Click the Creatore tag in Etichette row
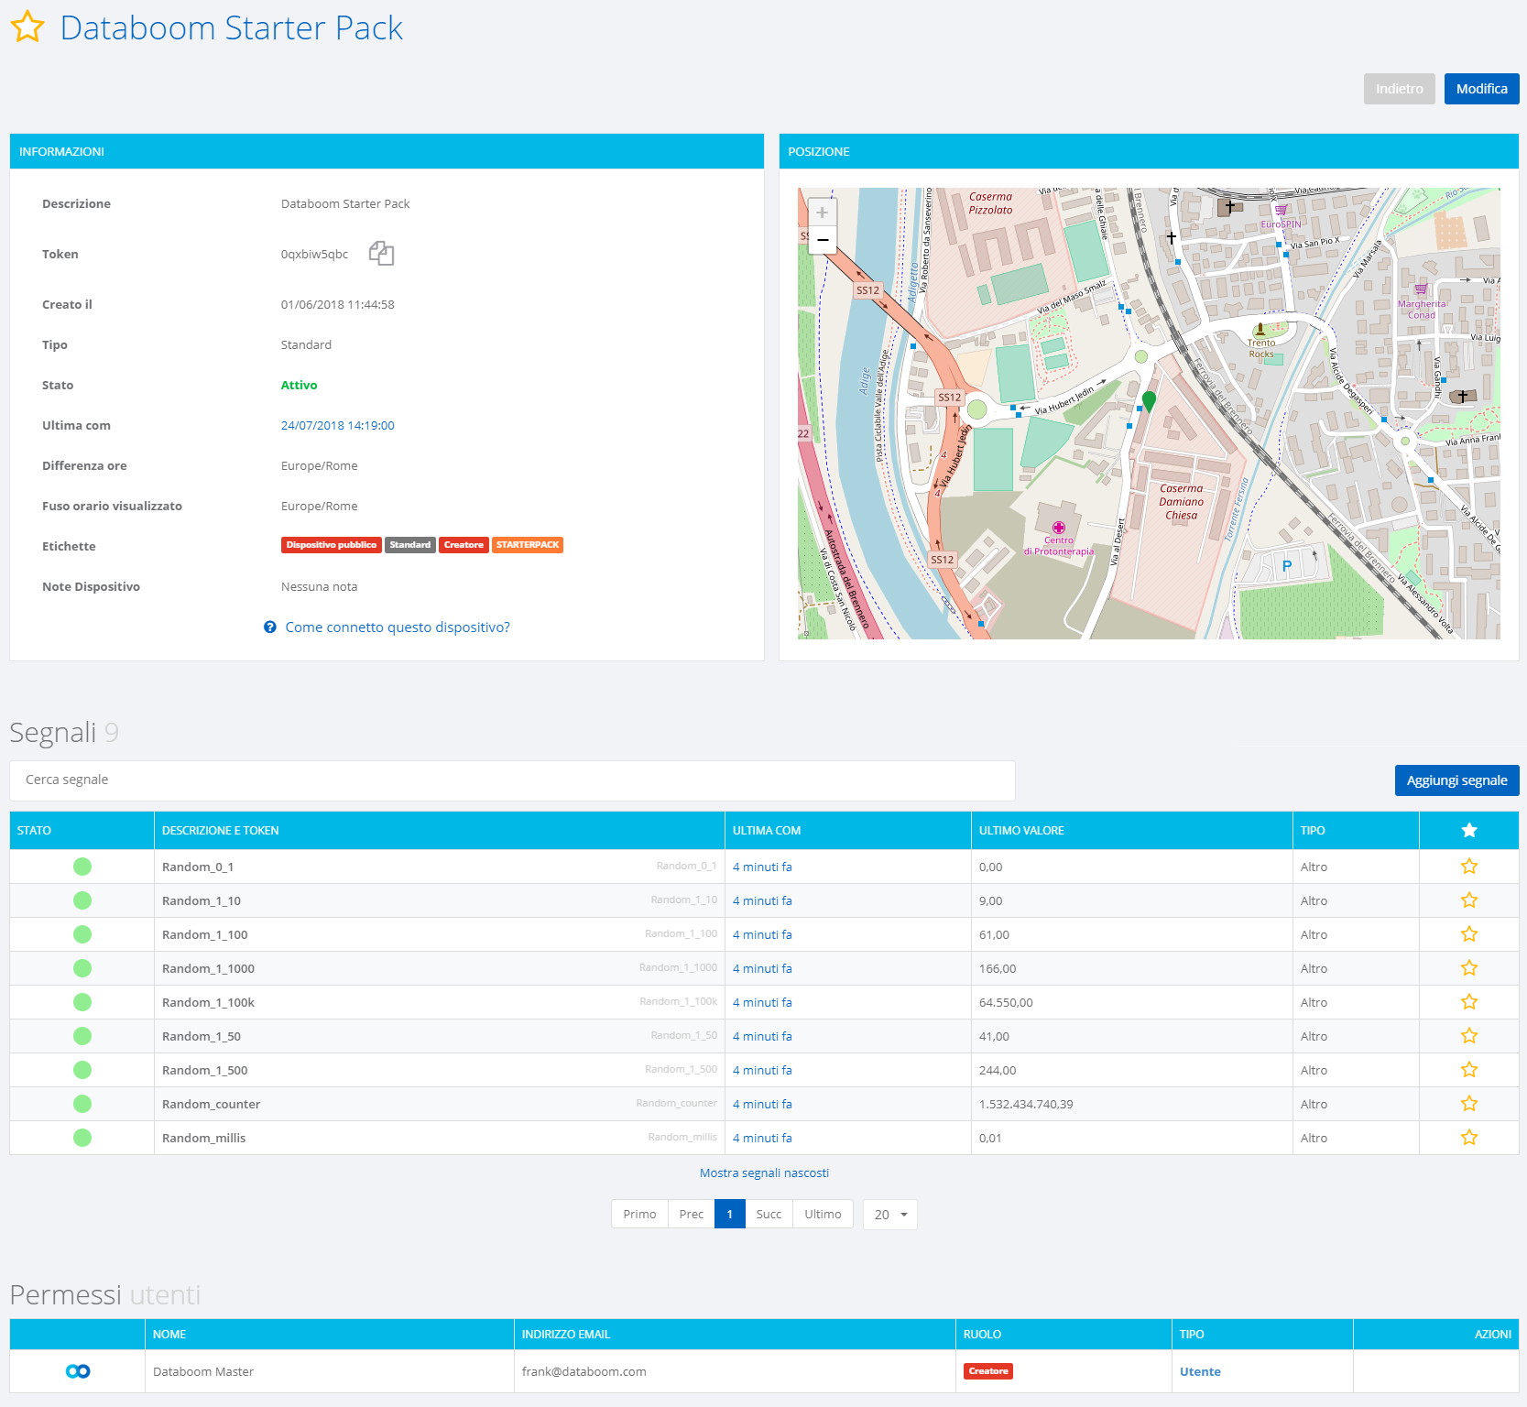This screenshot has height=1407, width=1527. 464,545
